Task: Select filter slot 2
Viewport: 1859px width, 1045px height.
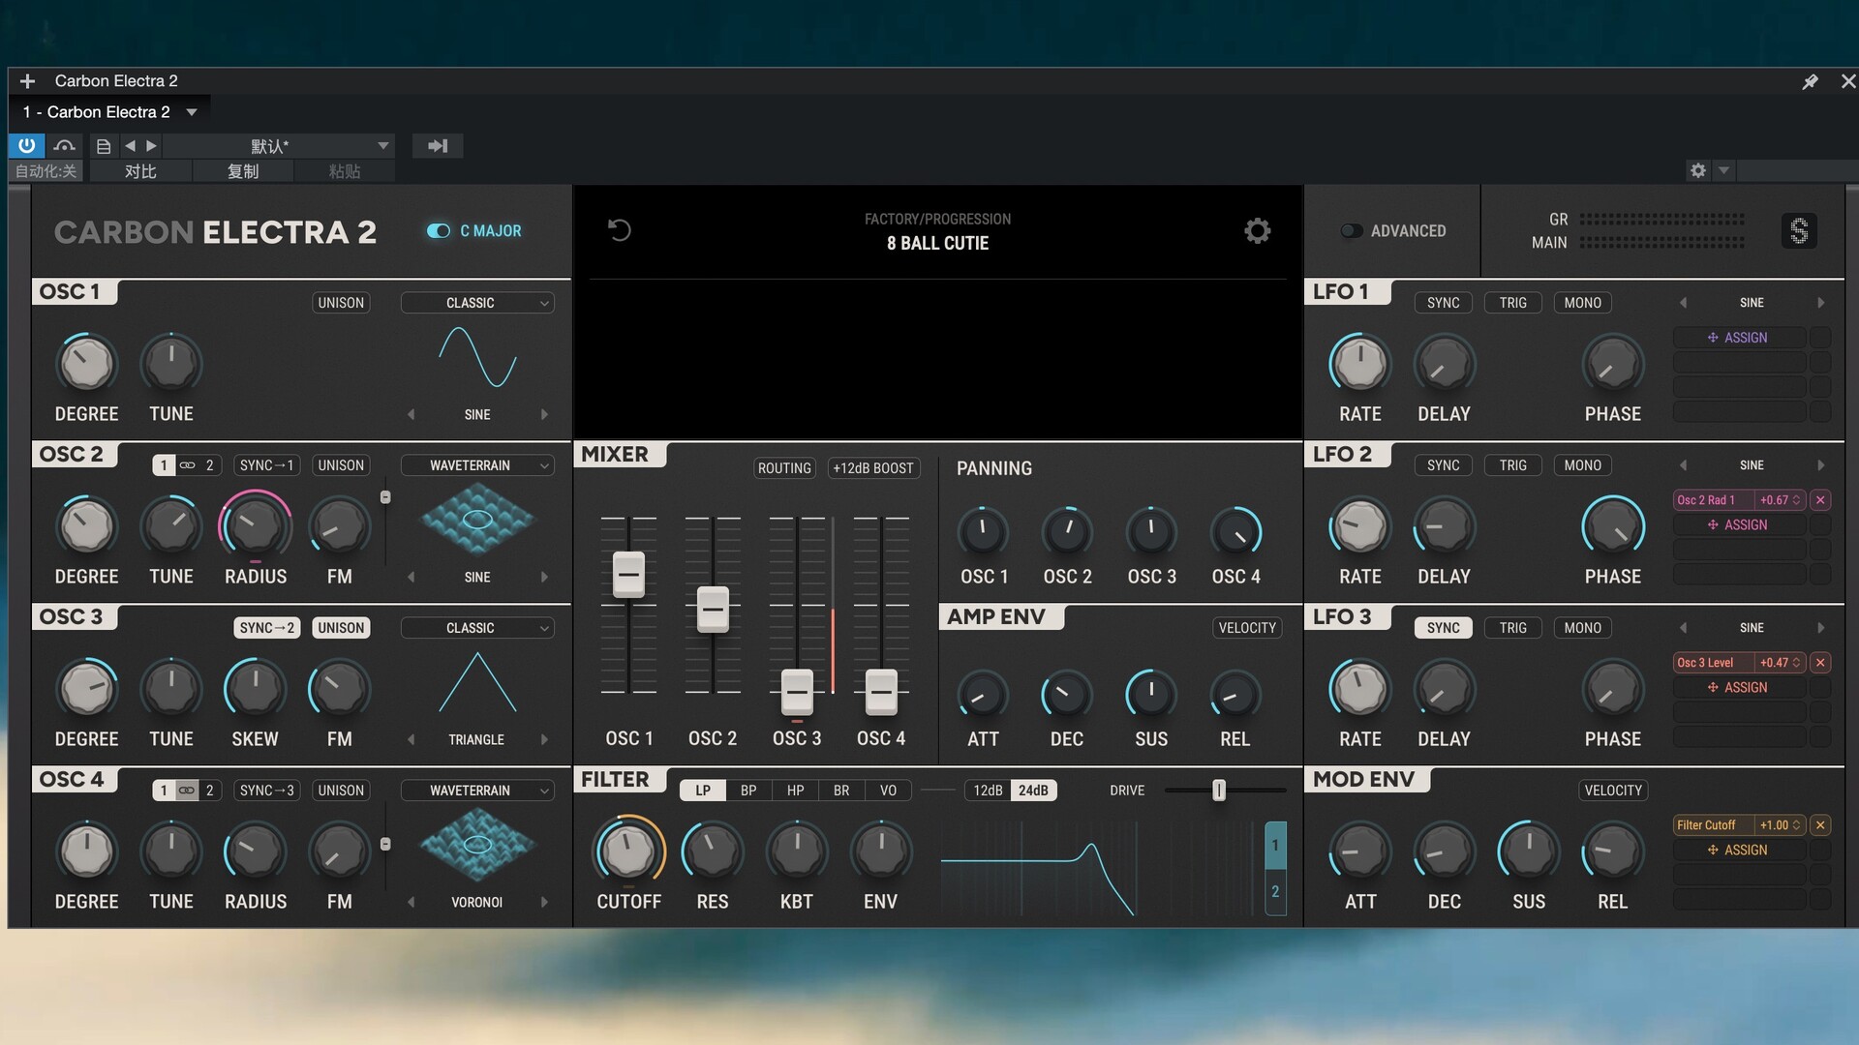Action: tap(1275, 892)
